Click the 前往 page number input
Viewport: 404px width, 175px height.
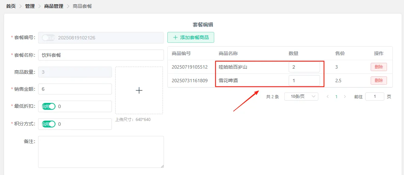tap(374, 97)
